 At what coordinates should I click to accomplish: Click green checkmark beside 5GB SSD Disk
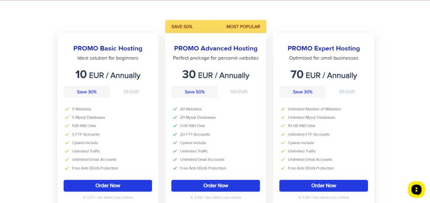[x=175, y=126]
